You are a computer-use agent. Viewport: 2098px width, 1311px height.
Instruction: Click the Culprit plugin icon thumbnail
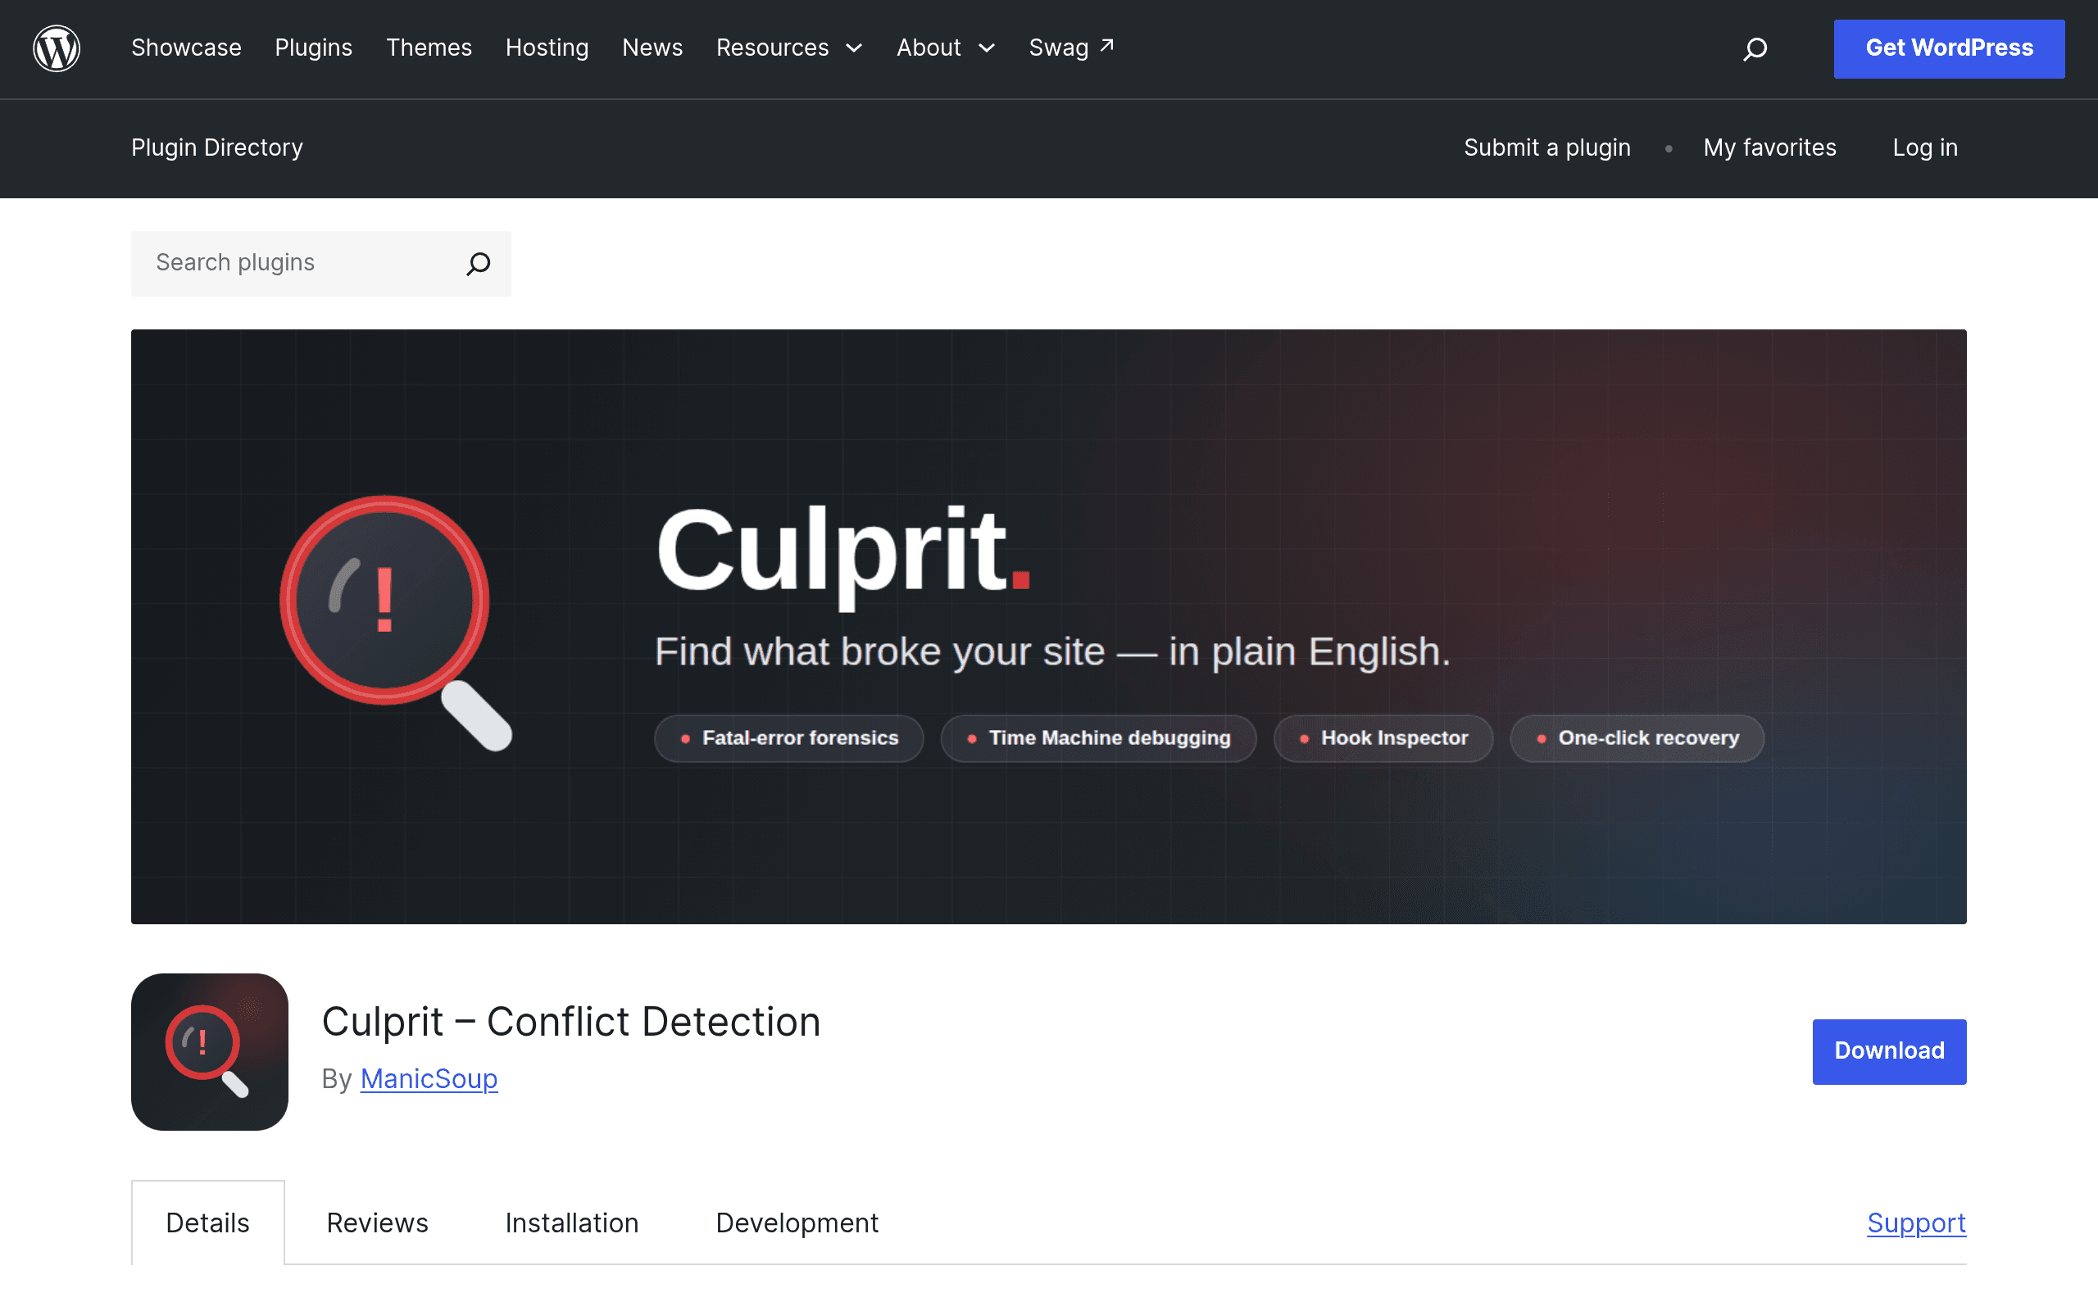pyautogui.click(x=209, y=1051)
